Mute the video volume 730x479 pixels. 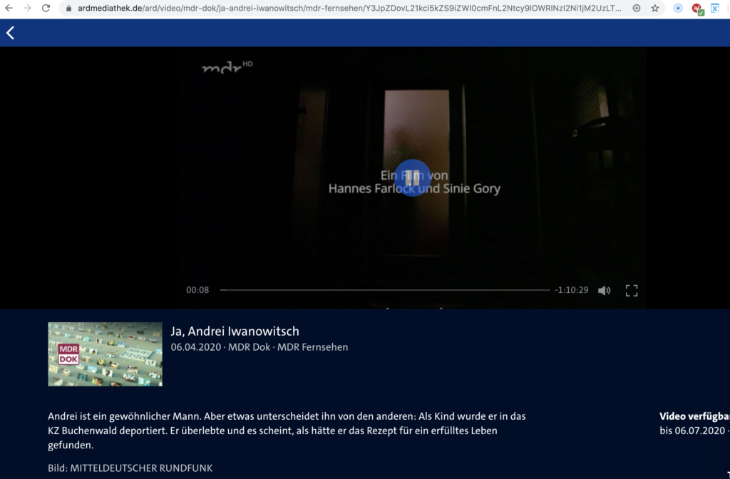(x=605, y=291)
